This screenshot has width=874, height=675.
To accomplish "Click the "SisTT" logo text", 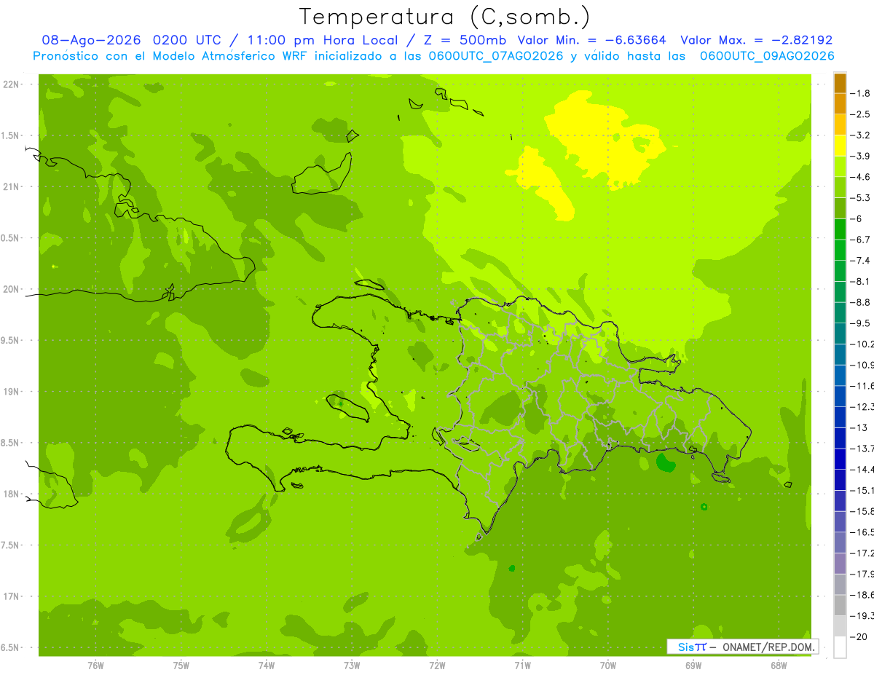I will (x=692, y=647).
